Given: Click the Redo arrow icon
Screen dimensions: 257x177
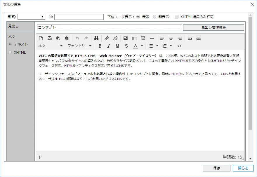Looking at the screenshot, I should tap(86, 38).
